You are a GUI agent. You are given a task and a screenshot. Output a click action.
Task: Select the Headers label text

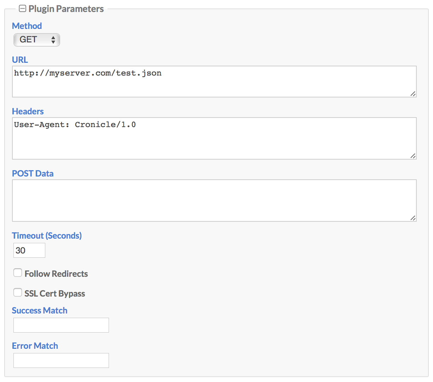28,111
